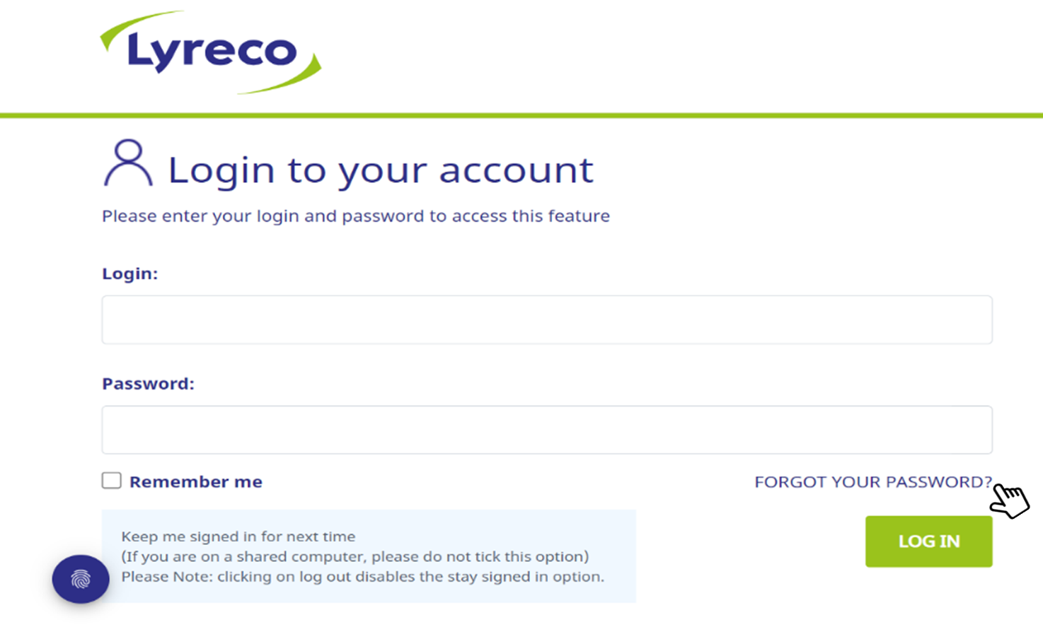Click the "Please Note" log out line

click(362, 577)
